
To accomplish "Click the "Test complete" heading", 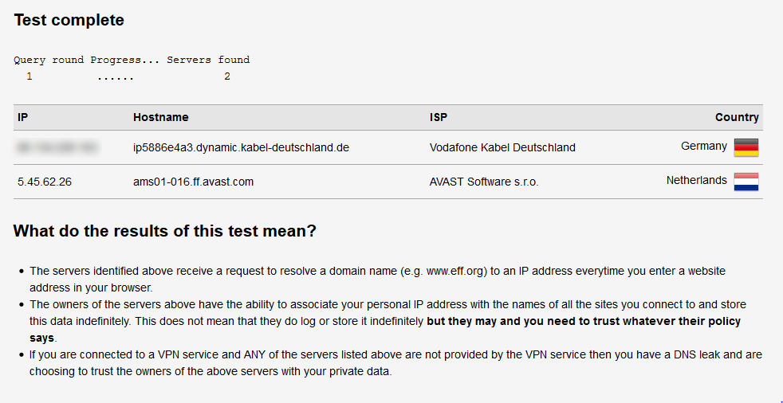I will (69, 21).
